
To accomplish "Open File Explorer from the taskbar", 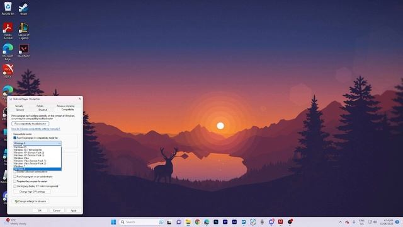I will click(x=188, y=222).
